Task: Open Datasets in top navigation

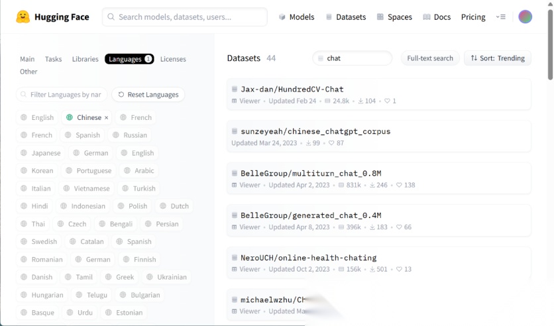Action: coord(346,17)
